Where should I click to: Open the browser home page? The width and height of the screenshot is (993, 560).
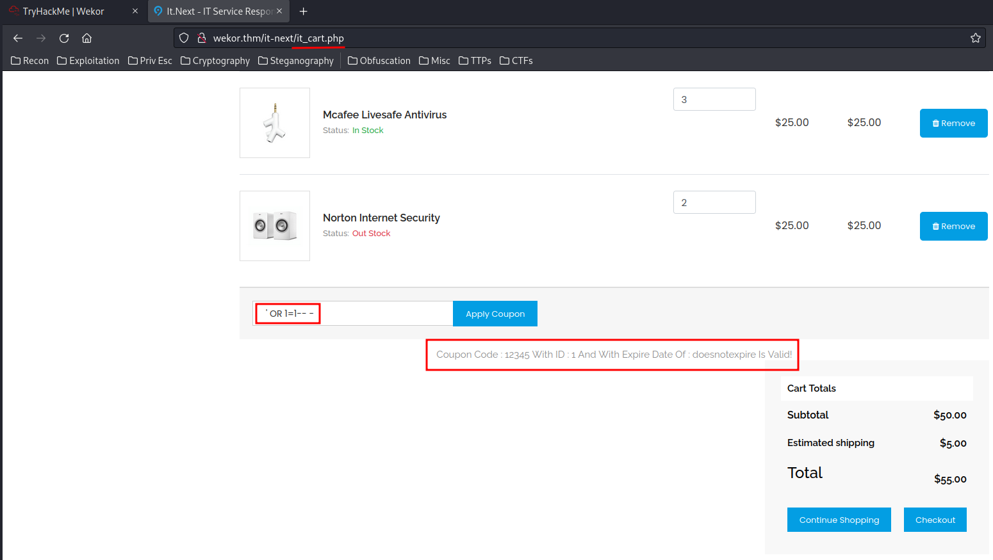tap(87, 38)
